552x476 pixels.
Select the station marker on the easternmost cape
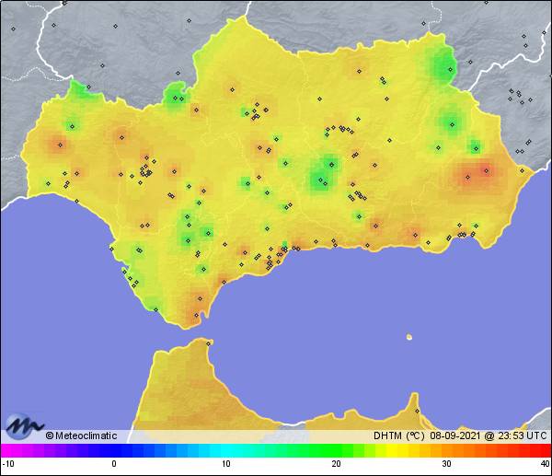[x=522, y=171]
